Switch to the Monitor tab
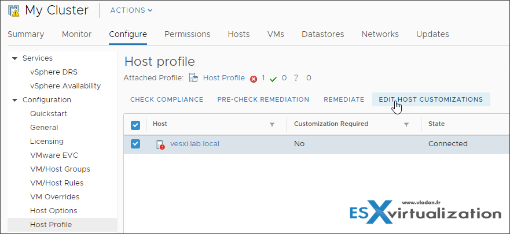The height and width of the screenshot is (234, 510). pos(77,34)
